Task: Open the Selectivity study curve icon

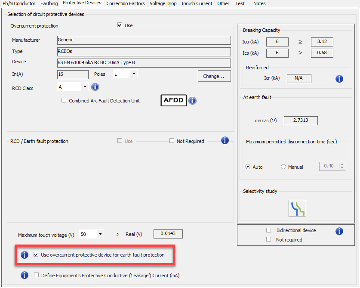Action: [x=297, y=208]
